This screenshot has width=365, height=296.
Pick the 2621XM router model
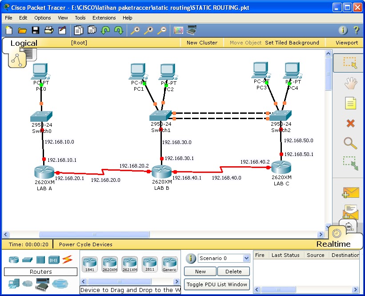click(130, 264)
